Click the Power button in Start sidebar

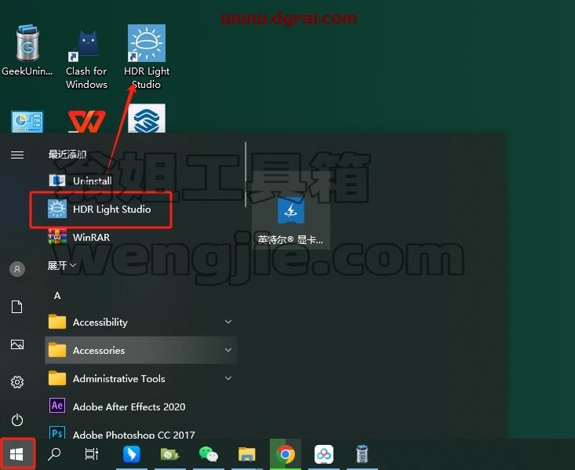tap(17, 420)
